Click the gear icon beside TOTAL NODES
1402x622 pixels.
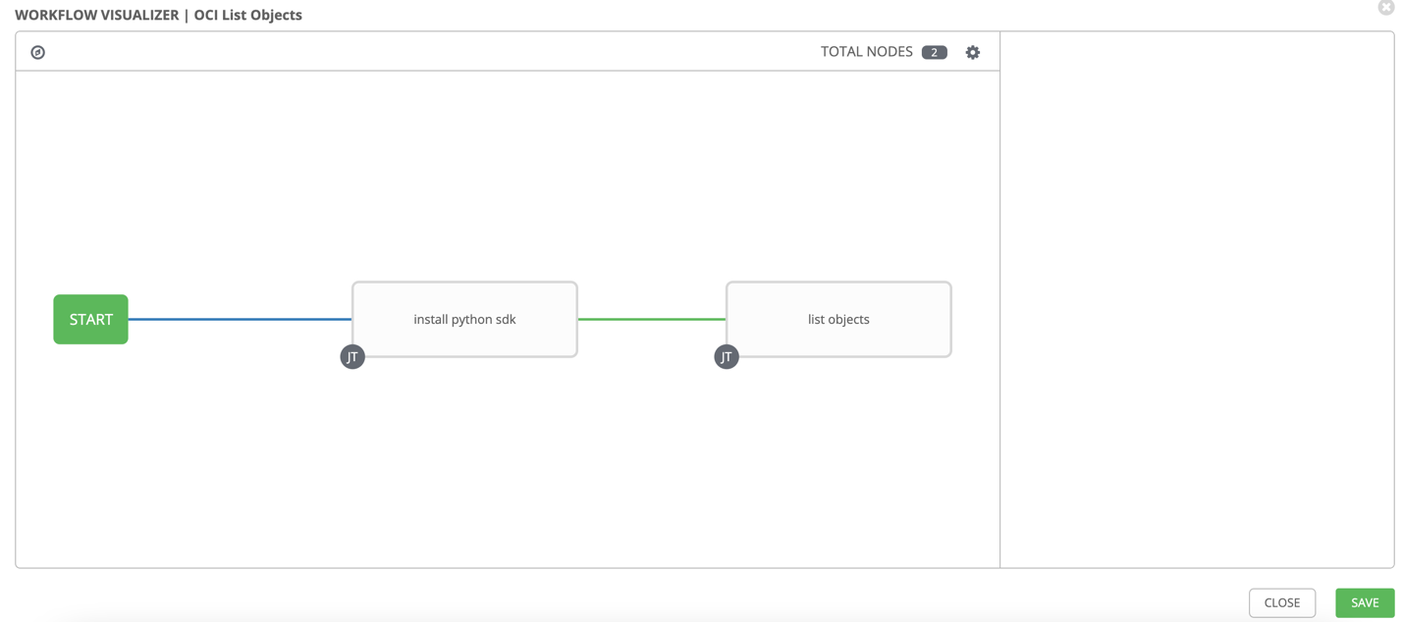[x=972, y=51]
